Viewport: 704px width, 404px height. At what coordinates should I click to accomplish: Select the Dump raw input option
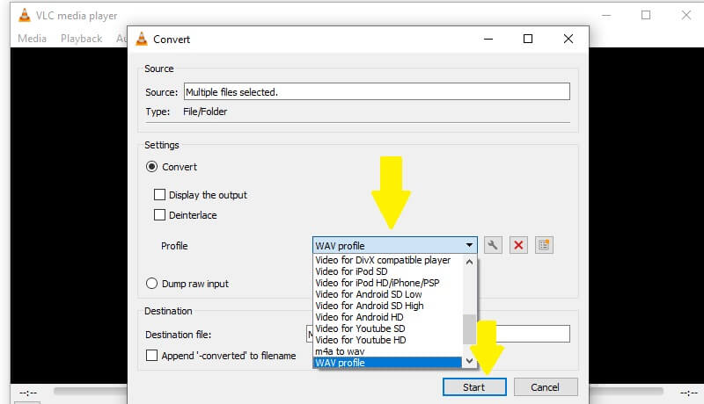[152, 284]
